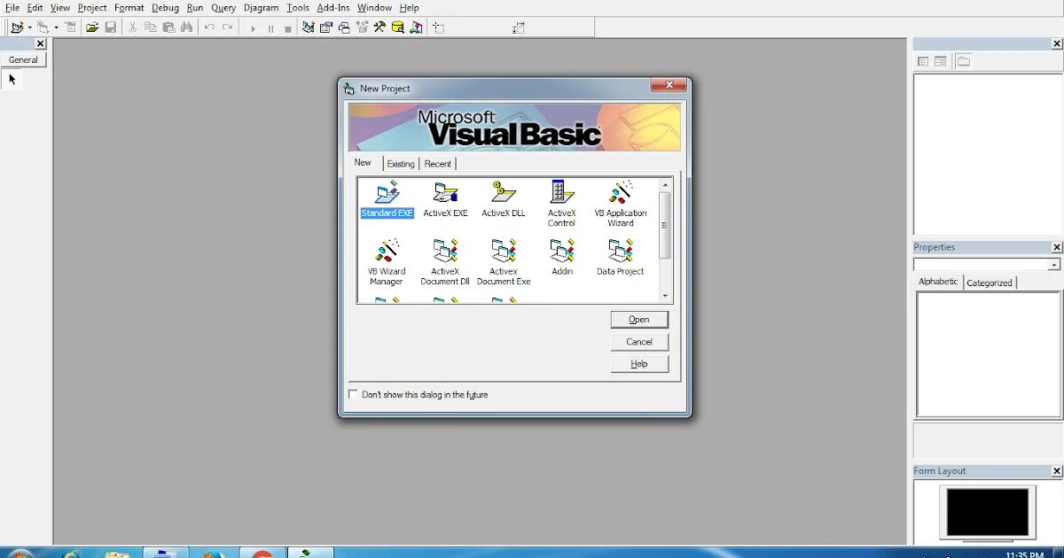Click the Add Standard EXE Project toolbar icon
This screenshot has width=1064, height=558.
click(17, 27)
